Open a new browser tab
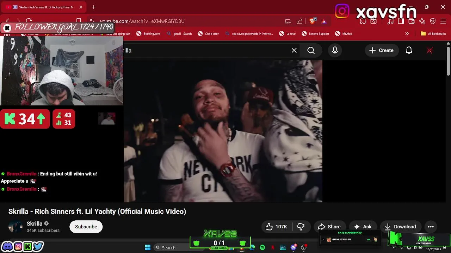This screenshot has height=253, width=451. coord(94,7)
